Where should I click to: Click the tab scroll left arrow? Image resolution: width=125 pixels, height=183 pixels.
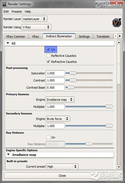click(x=116, y=36)
